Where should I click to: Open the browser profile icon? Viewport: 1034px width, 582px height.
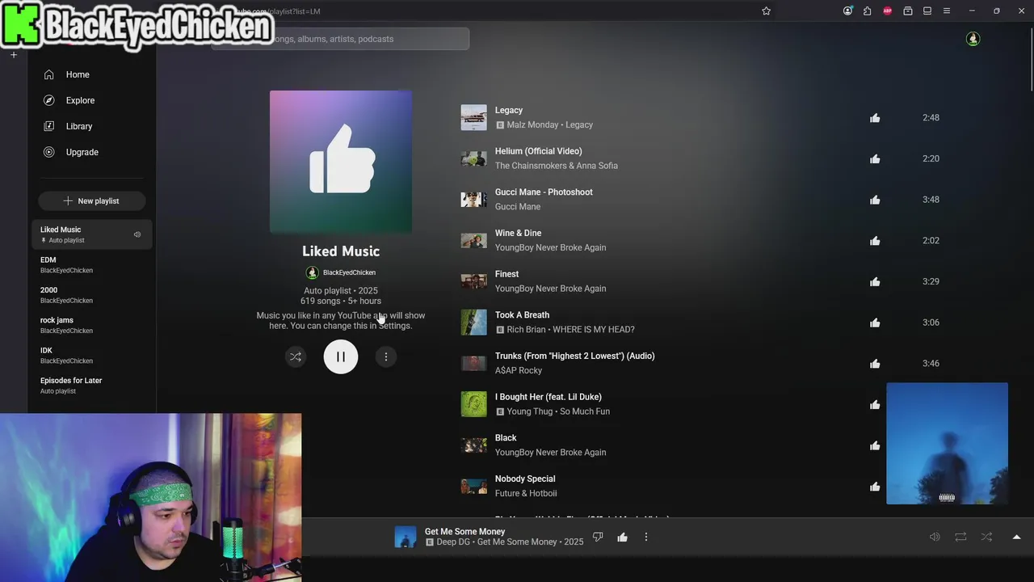pyautogui.click(x=847, y=11)
